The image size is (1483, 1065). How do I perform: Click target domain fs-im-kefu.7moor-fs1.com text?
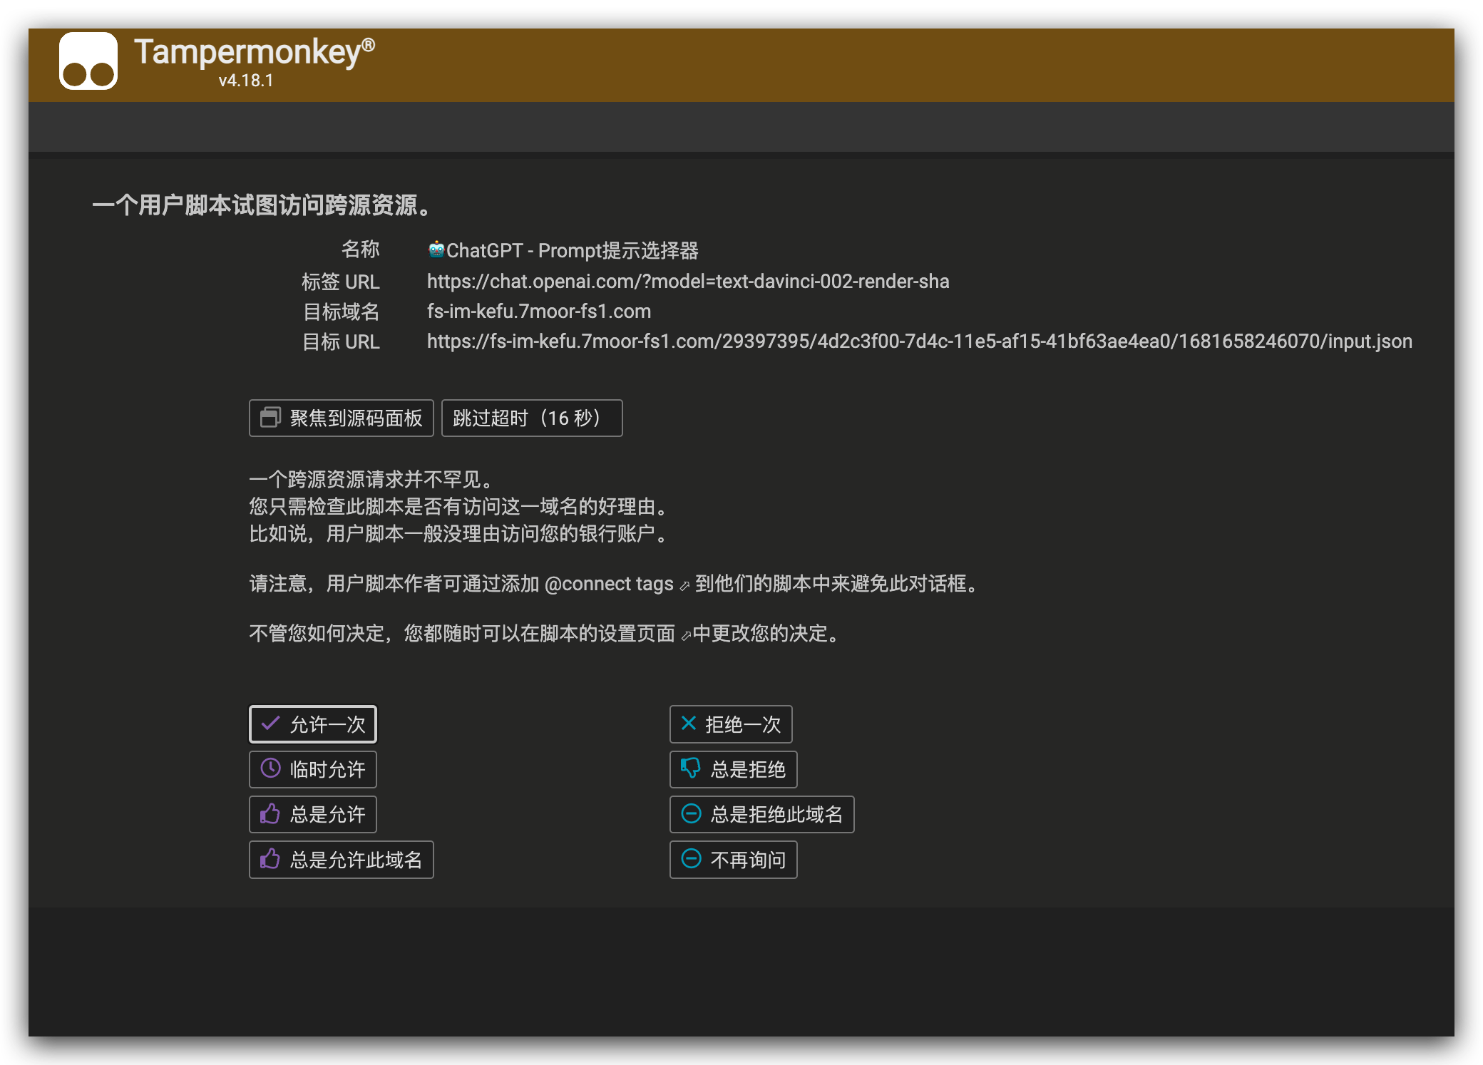point(539,312)
